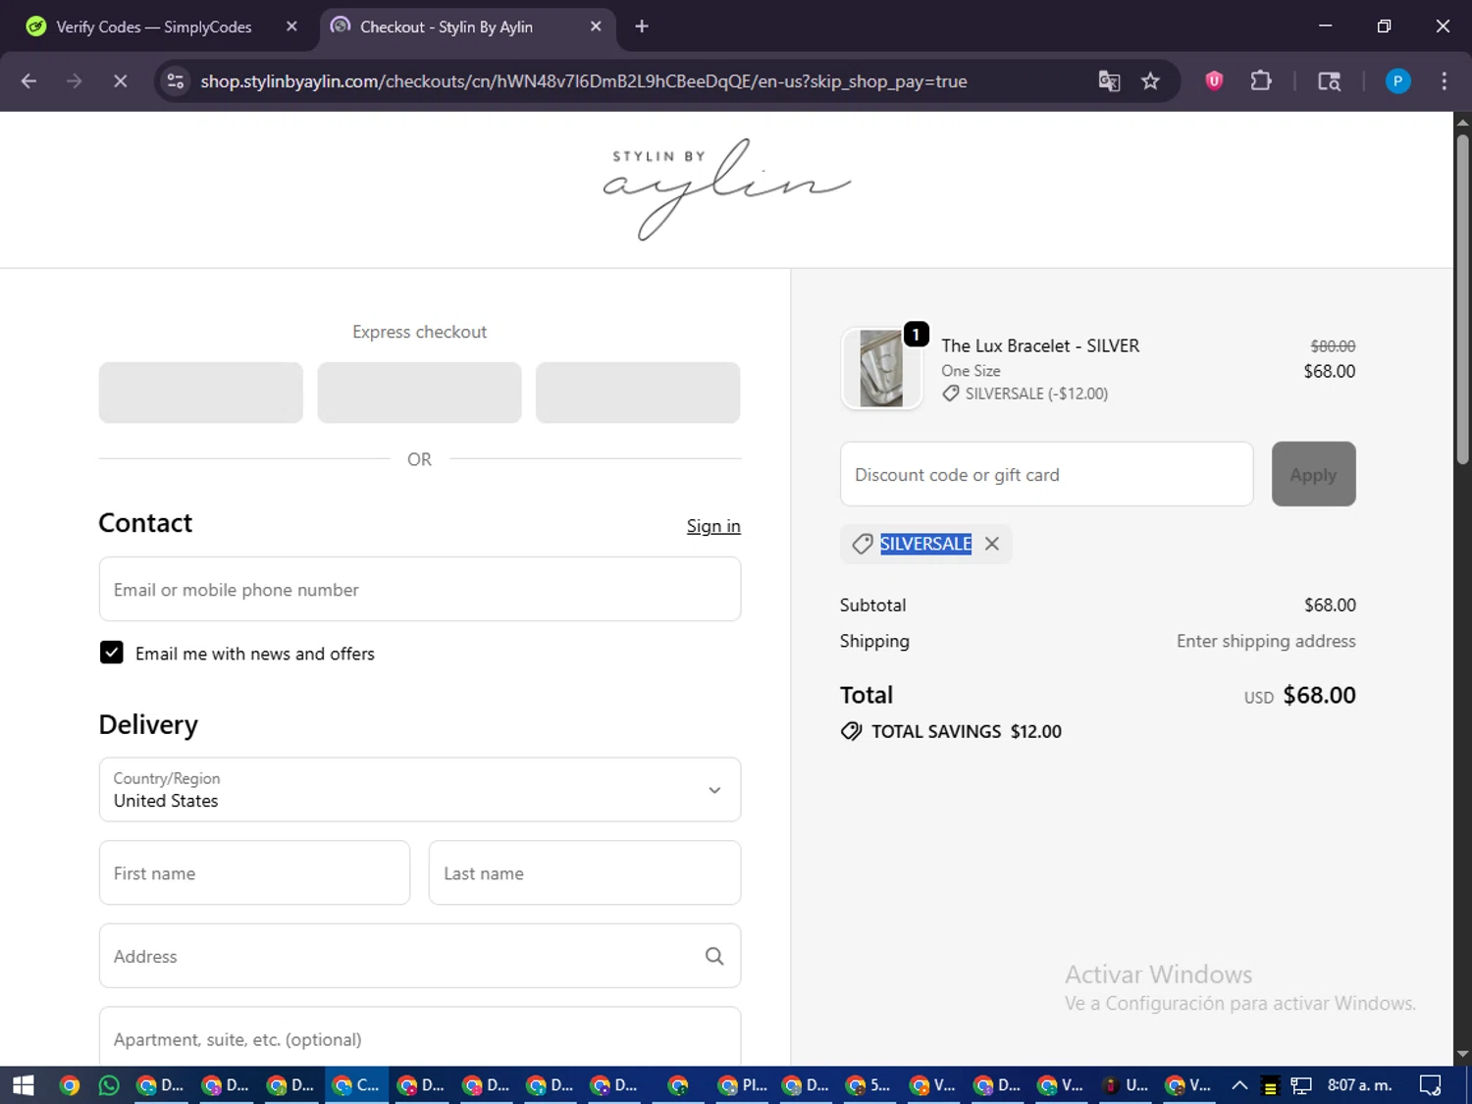Focus the Email or mobile phone number field

point(419,589)
